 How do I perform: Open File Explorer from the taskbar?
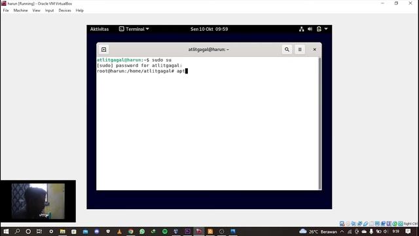(63, 231)
